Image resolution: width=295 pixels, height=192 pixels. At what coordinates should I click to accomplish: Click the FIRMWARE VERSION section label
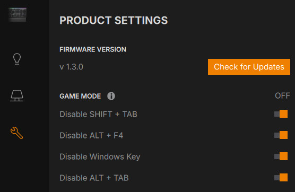[x=93, y=49]
